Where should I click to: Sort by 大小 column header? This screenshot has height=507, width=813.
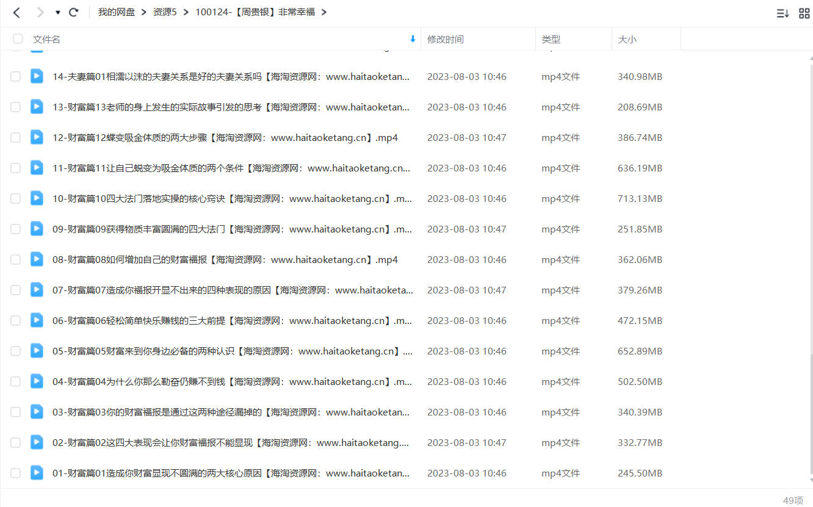627,39
